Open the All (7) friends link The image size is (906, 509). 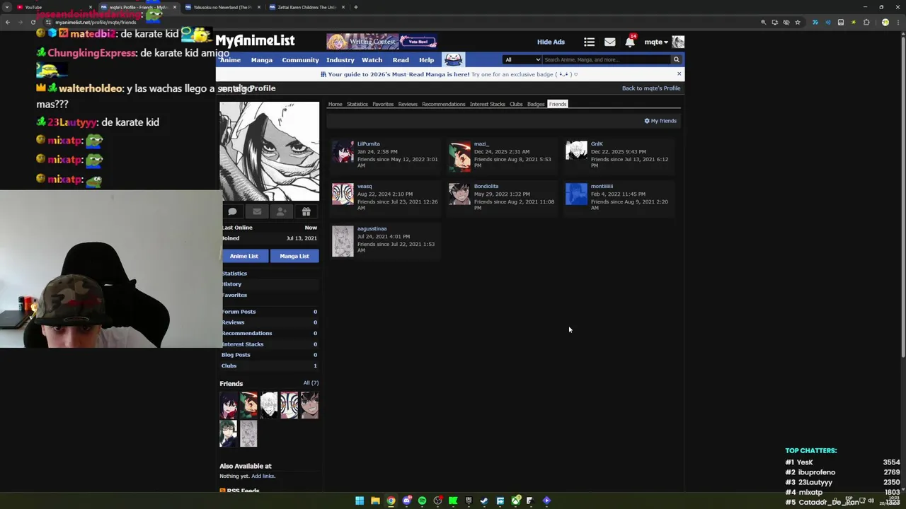[x=311, y=382]
